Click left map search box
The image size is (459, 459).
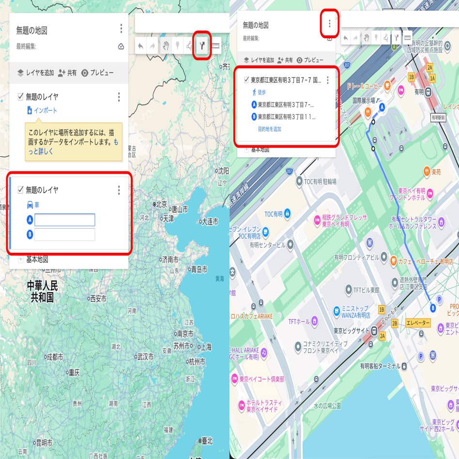point(182,23)
